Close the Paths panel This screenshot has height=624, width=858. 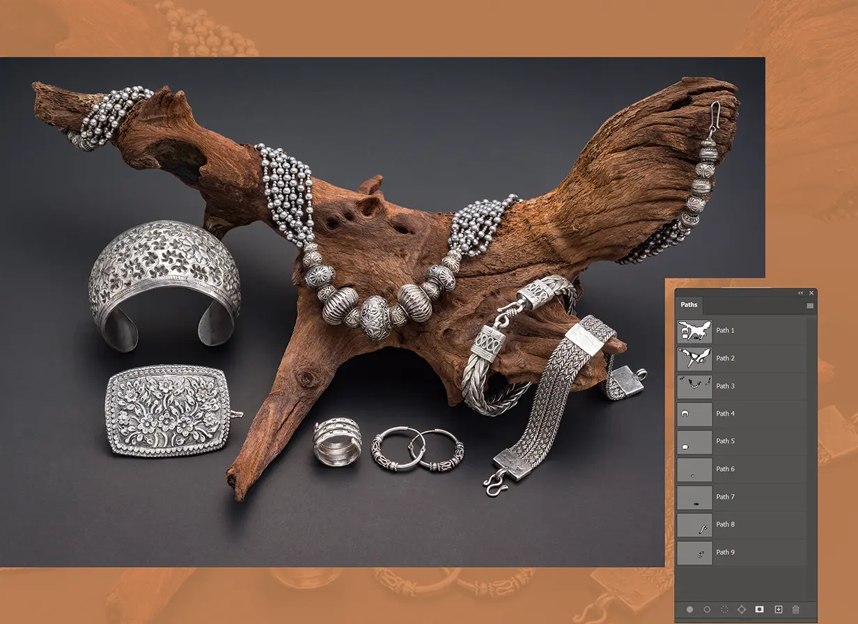[811, 293]
